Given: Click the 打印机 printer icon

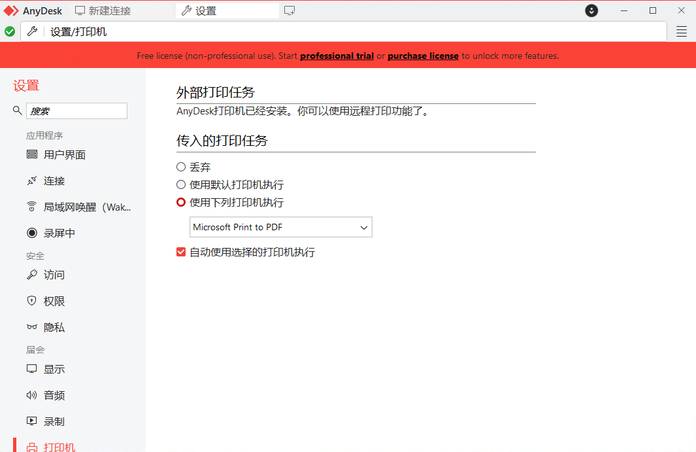Looking at the screenshot, I should (32, 447).
